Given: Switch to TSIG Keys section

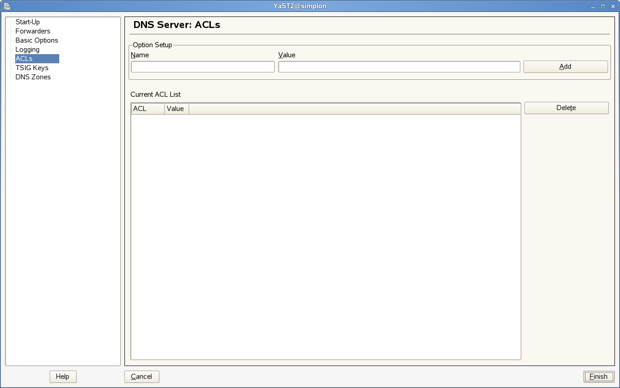Looking at the screenshot, I should pyautogui.click(x=32, y=68).
